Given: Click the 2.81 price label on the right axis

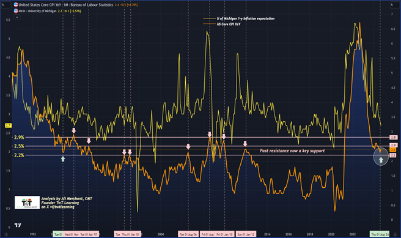Looking at the screenshot, I should (x=393, y=138).
